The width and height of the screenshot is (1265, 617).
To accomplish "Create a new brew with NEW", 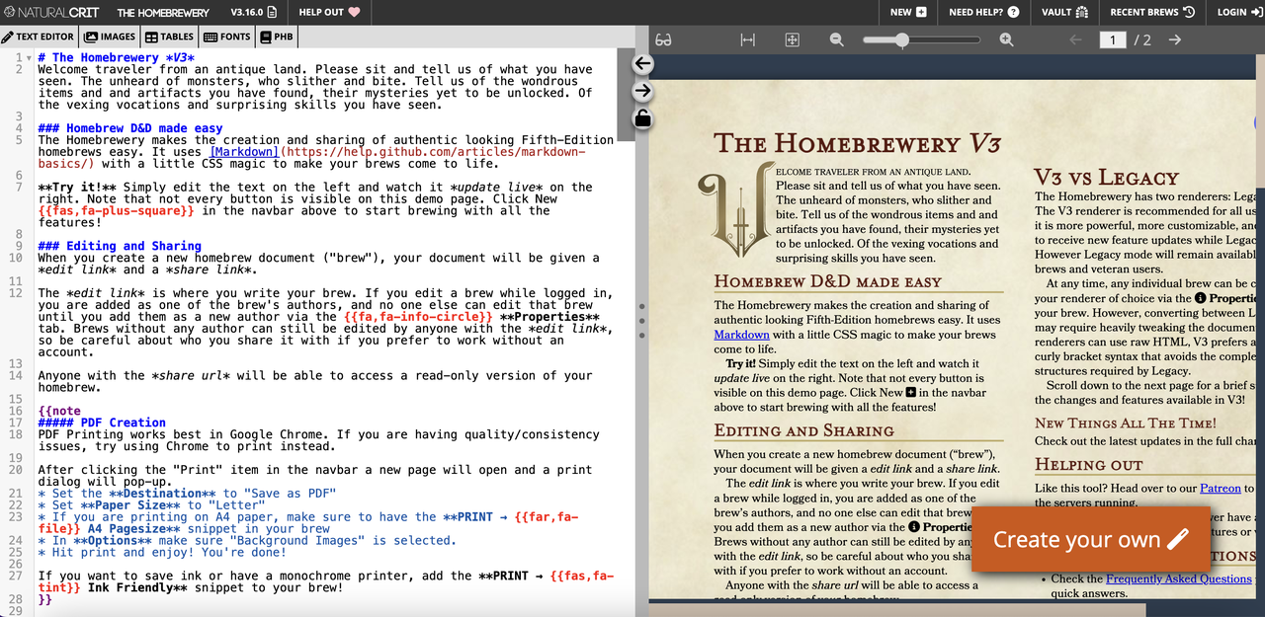I will (908, 12).
